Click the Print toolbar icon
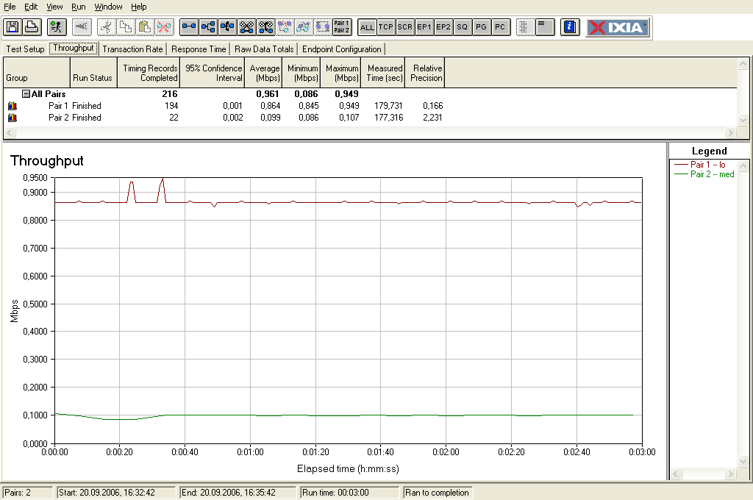 pyautogui.click(x=32, y=27)
